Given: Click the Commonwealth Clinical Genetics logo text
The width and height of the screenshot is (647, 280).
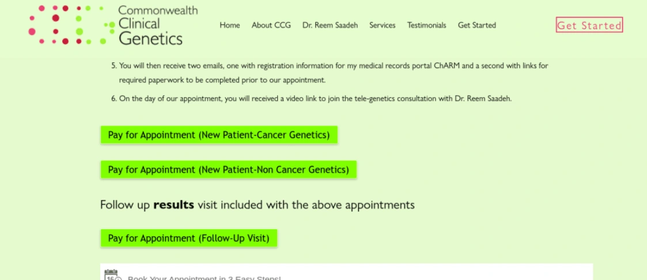Looking at the screenshot, I should tap(158, 25).
